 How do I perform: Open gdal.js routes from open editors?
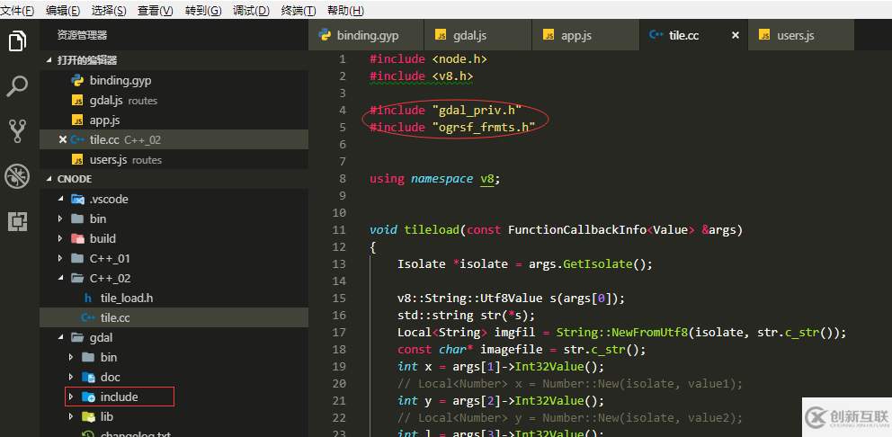pyautogui.click(x=174, y=101)
